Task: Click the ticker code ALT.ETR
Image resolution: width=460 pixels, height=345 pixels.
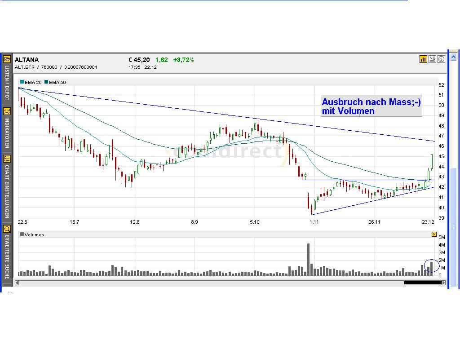Action: pyautogui.click(x=25, y=67)
